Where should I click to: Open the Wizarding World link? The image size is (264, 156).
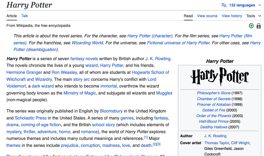coord(87,43)
